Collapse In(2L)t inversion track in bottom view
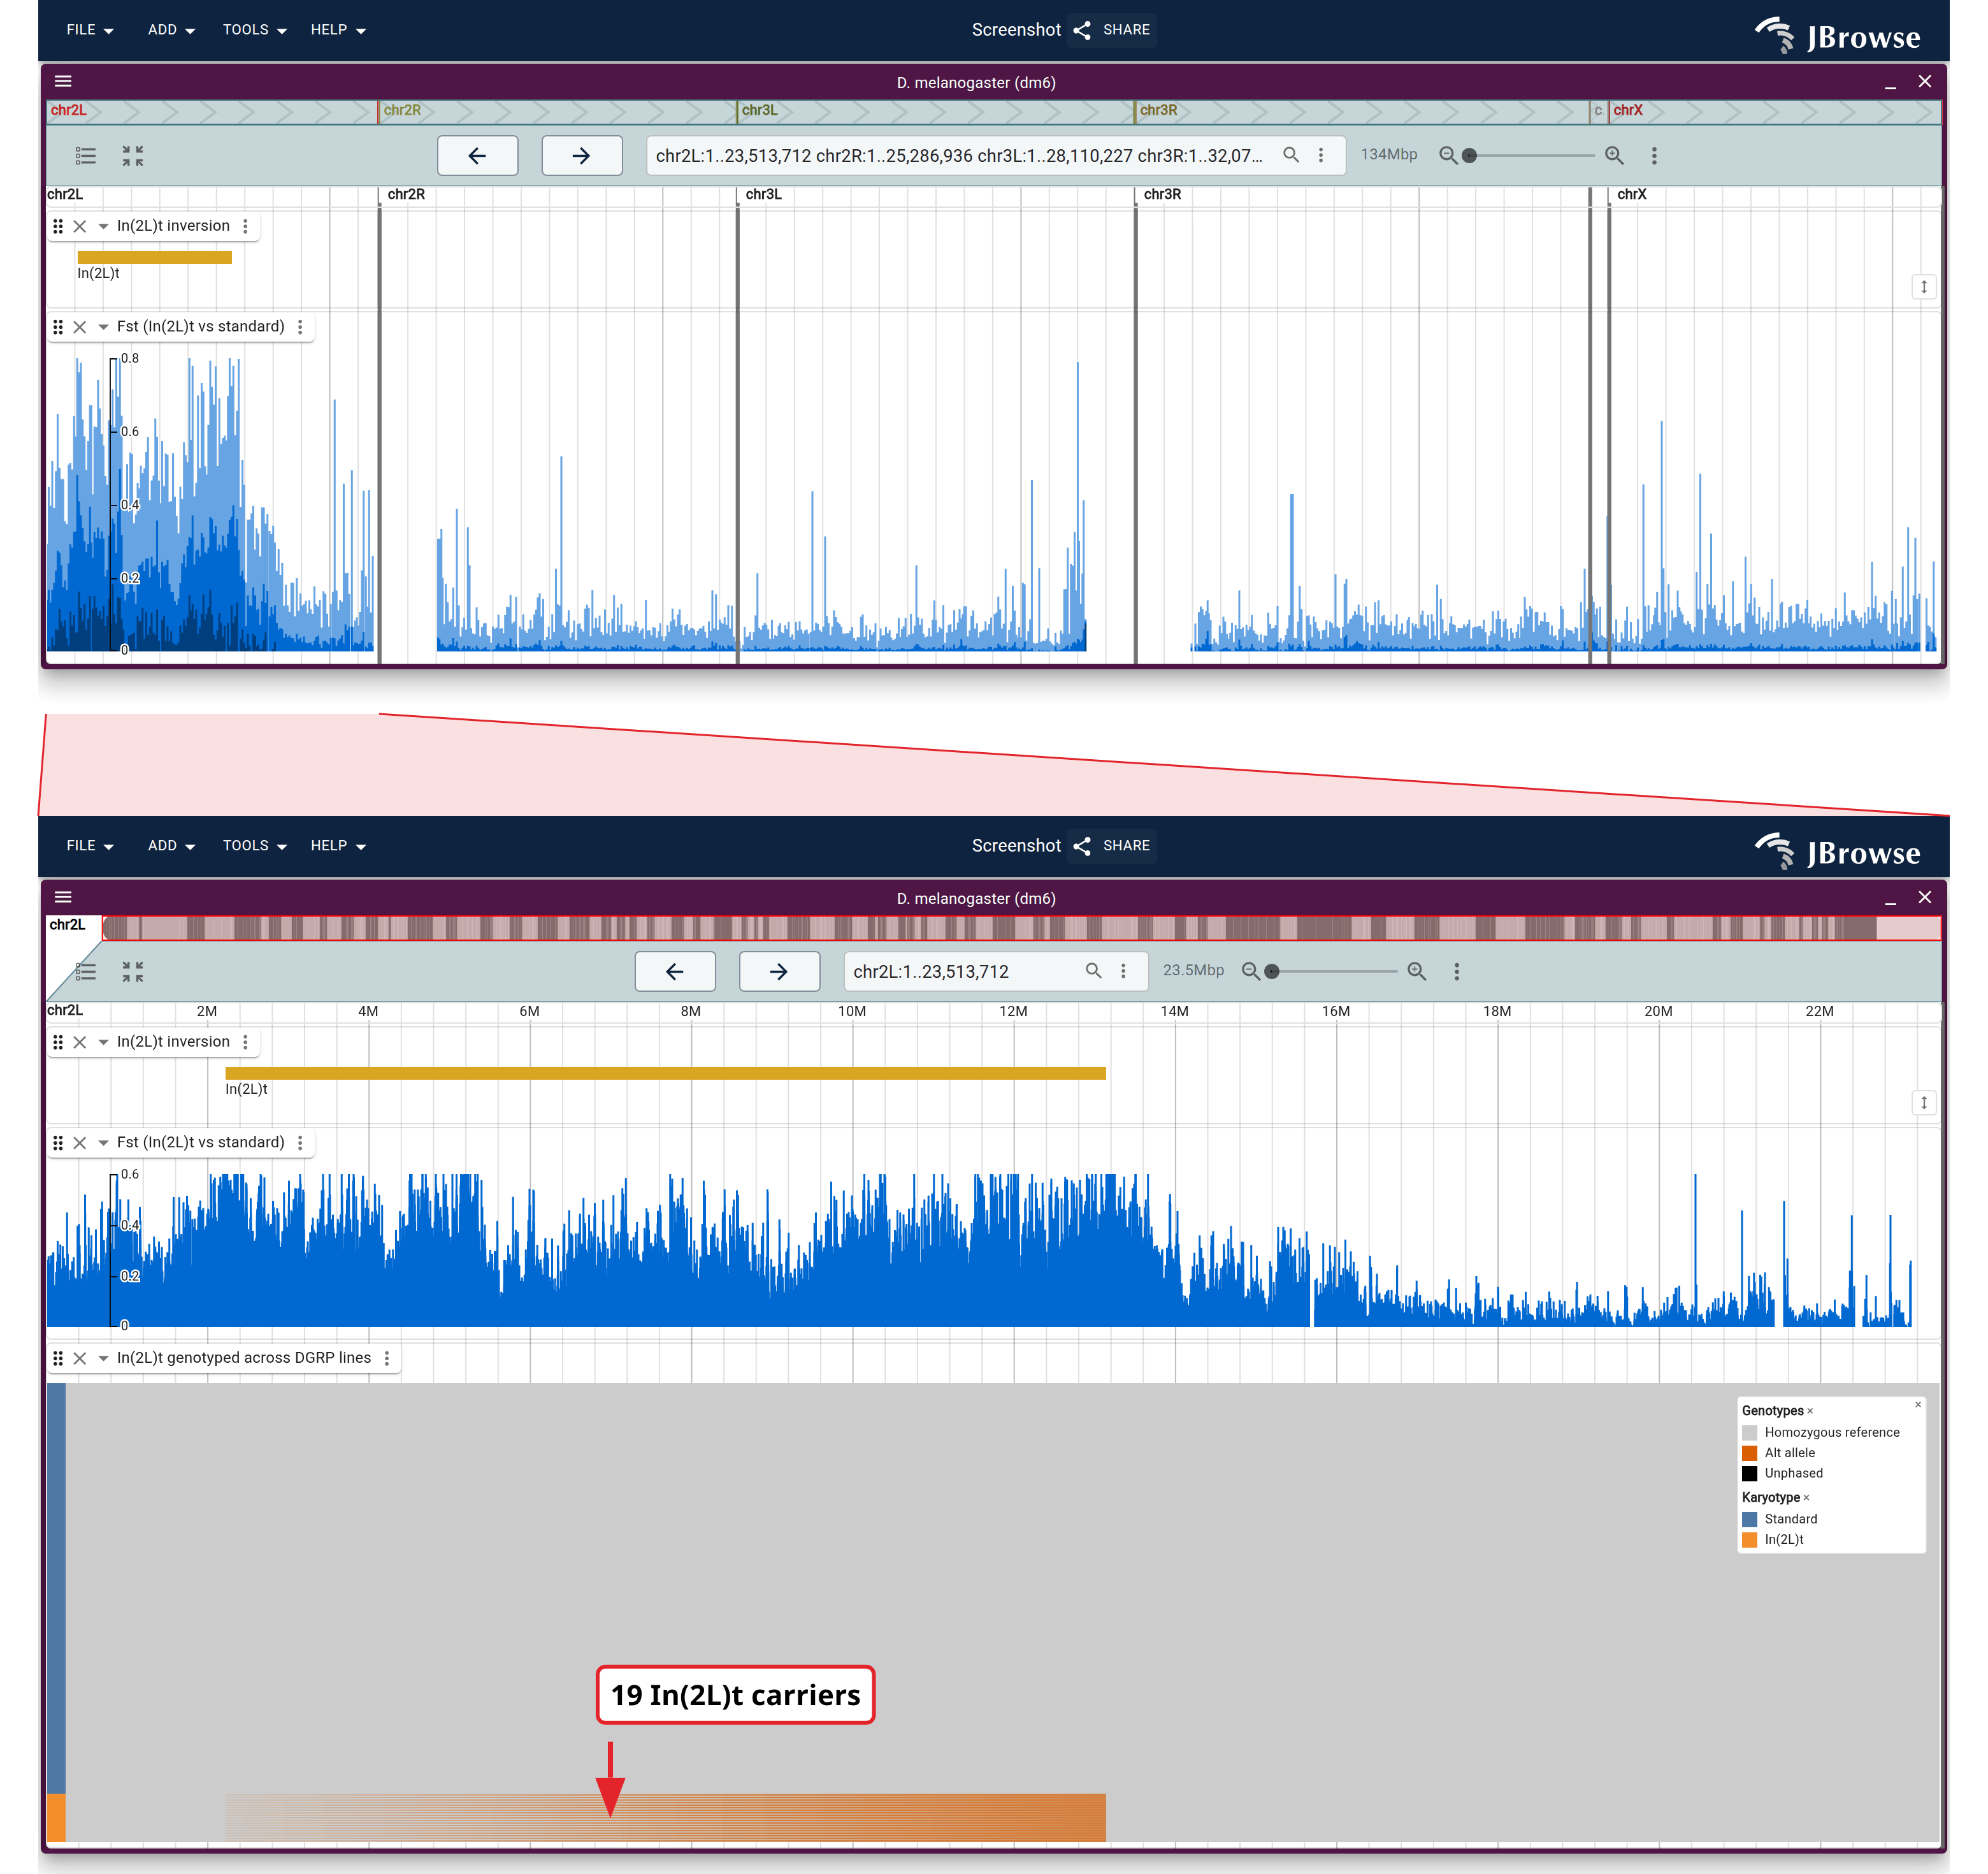Viewport: 1988px width, 1874px height. 103,1042
